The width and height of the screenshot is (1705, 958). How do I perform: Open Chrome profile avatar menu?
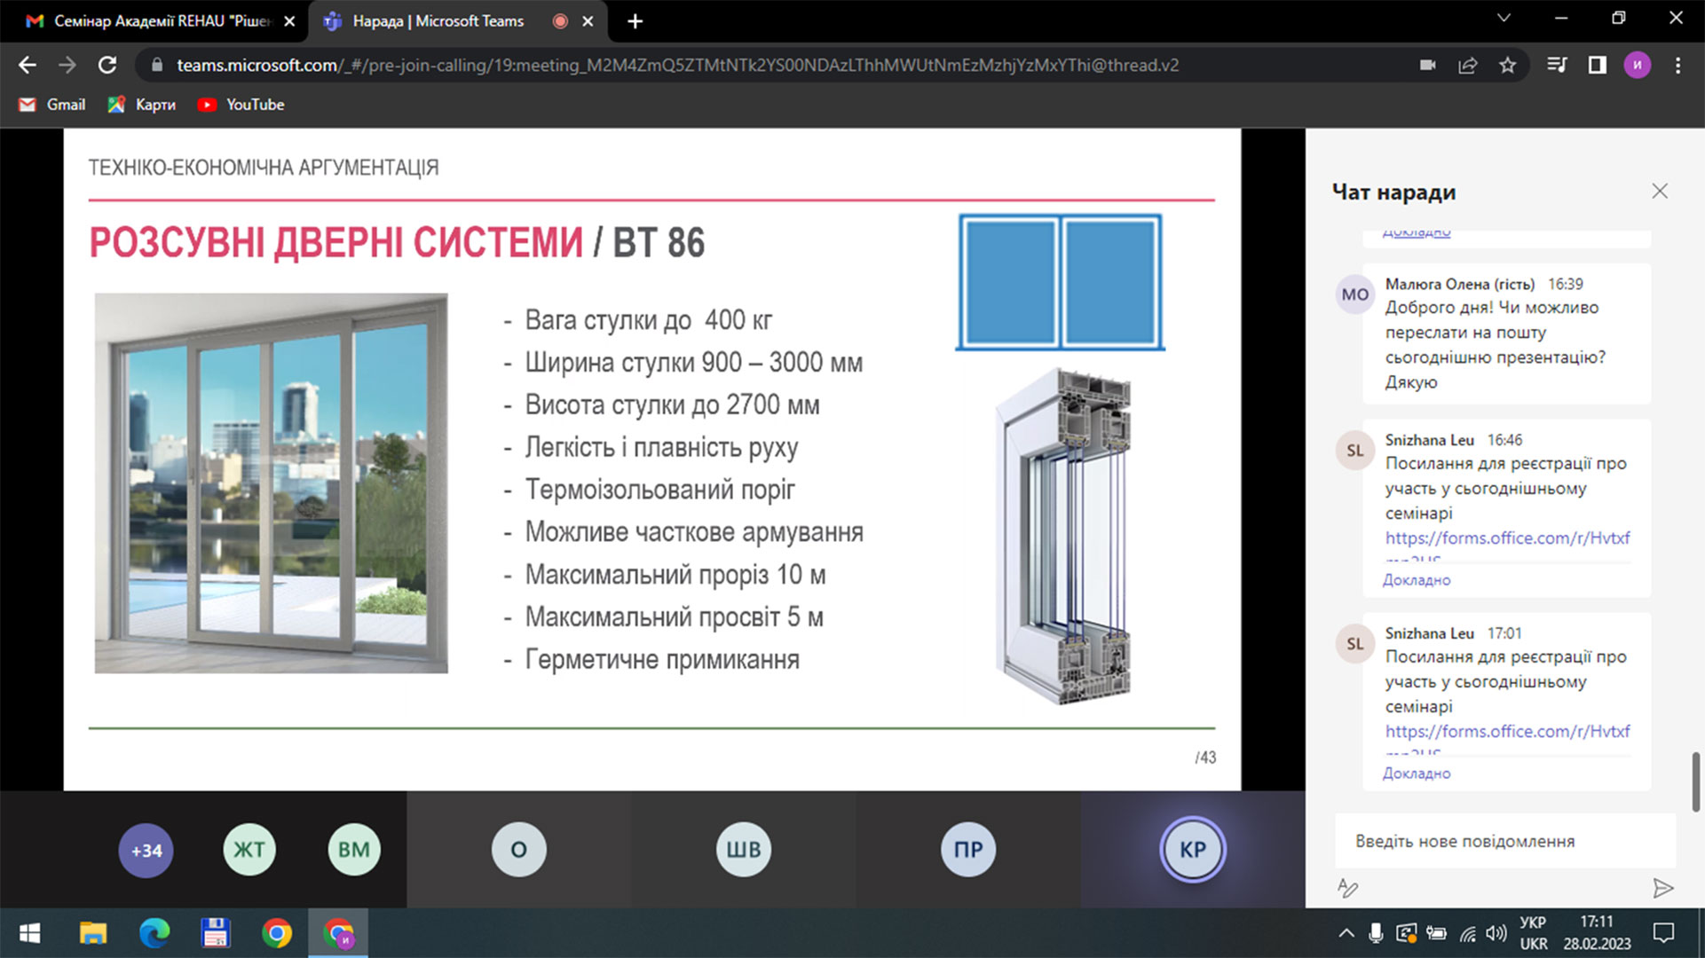(1638, 65)
